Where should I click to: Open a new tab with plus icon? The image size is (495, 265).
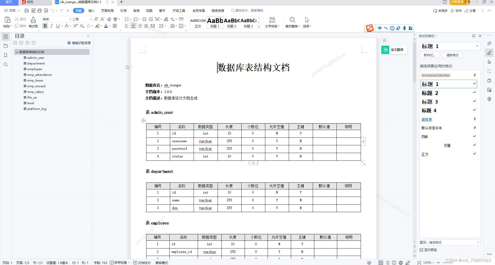tap(121, 2)
